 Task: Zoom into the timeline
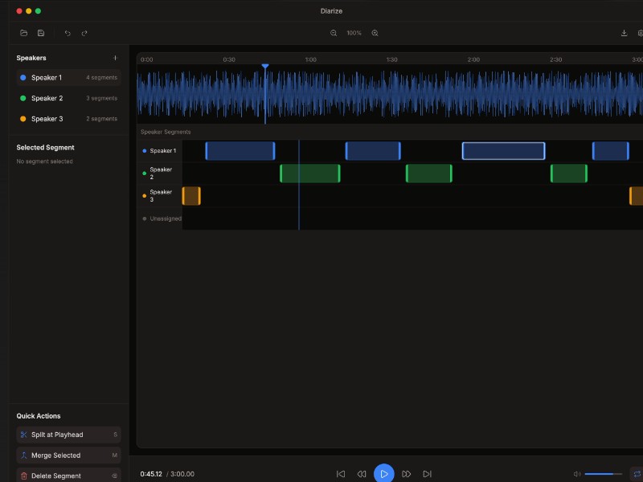[374, 33]
